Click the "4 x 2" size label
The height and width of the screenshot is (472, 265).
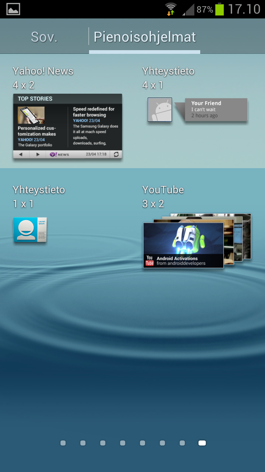click(24, 85)
